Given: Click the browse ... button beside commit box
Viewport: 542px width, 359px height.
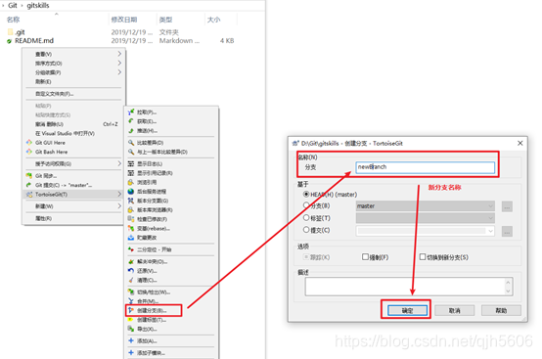Looking at the screenshot, I should [x=507, y=232].
